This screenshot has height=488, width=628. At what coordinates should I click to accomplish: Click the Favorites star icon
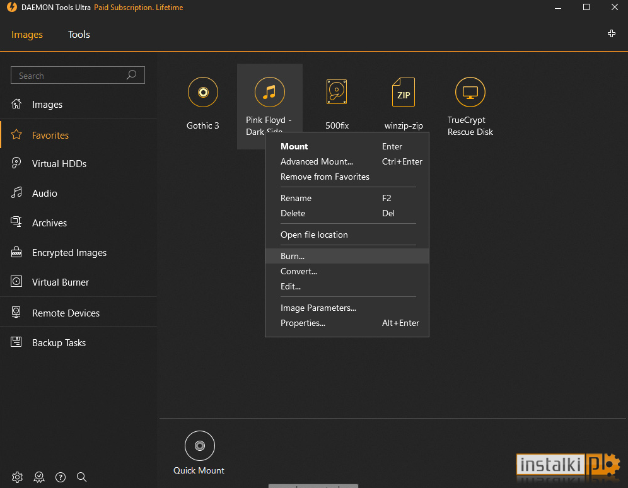[x=16, y=134]
